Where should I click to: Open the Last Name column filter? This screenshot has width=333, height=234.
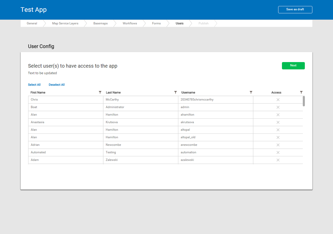click(175, 92)
